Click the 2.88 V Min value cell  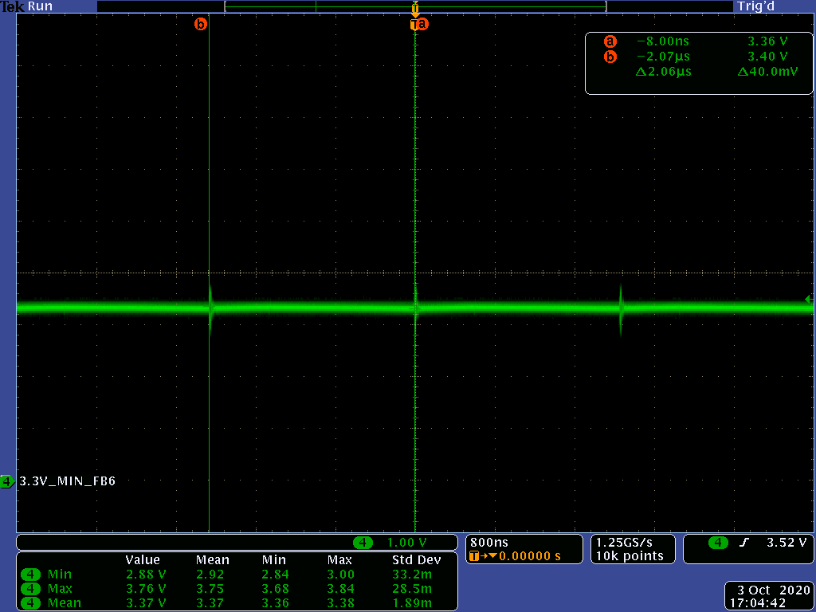[147, 575]
